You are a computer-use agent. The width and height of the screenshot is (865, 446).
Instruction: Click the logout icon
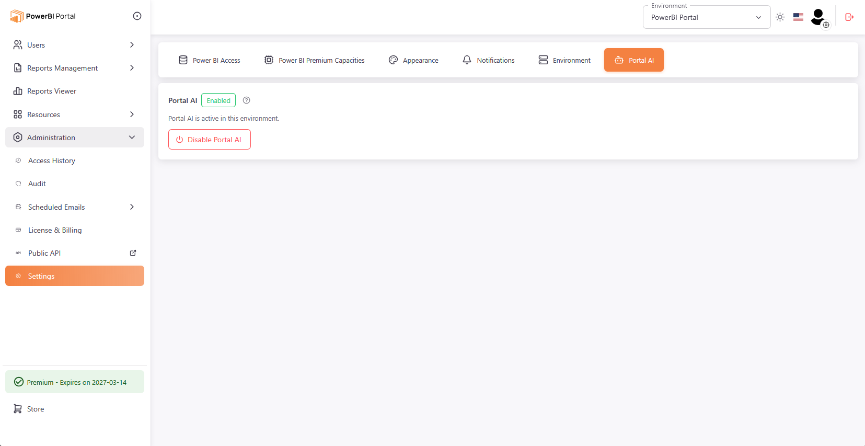(x=849, y=17)
